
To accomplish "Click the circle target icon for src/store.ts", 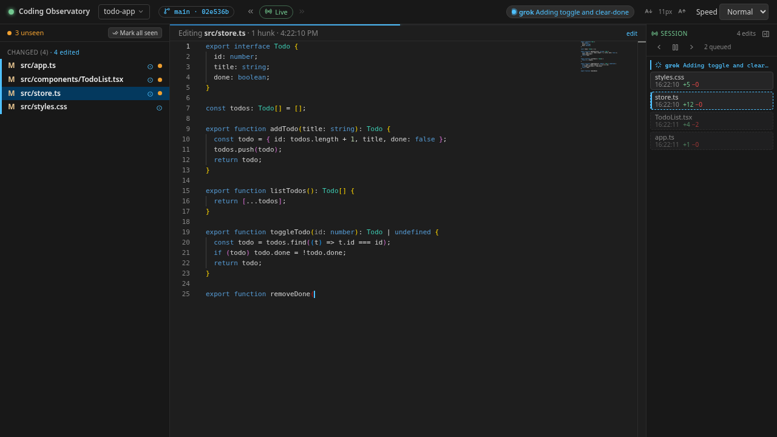I will tap(150, 94).
